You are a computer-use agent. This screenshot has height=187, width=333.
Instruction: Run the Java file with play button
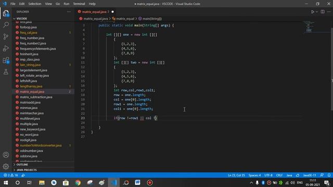313,12
